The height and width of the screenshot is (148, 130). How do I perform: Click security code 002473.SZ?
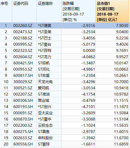pyautogui.click(x=23, y=32)
